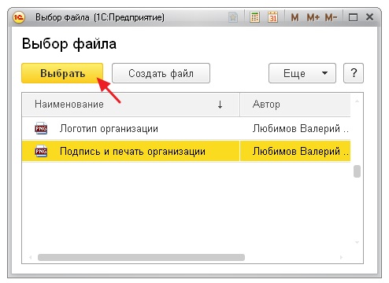This screenshot has height=283, width=389.
Task: Open the calendar icon in title bar
Action: [x=273, y=17]
